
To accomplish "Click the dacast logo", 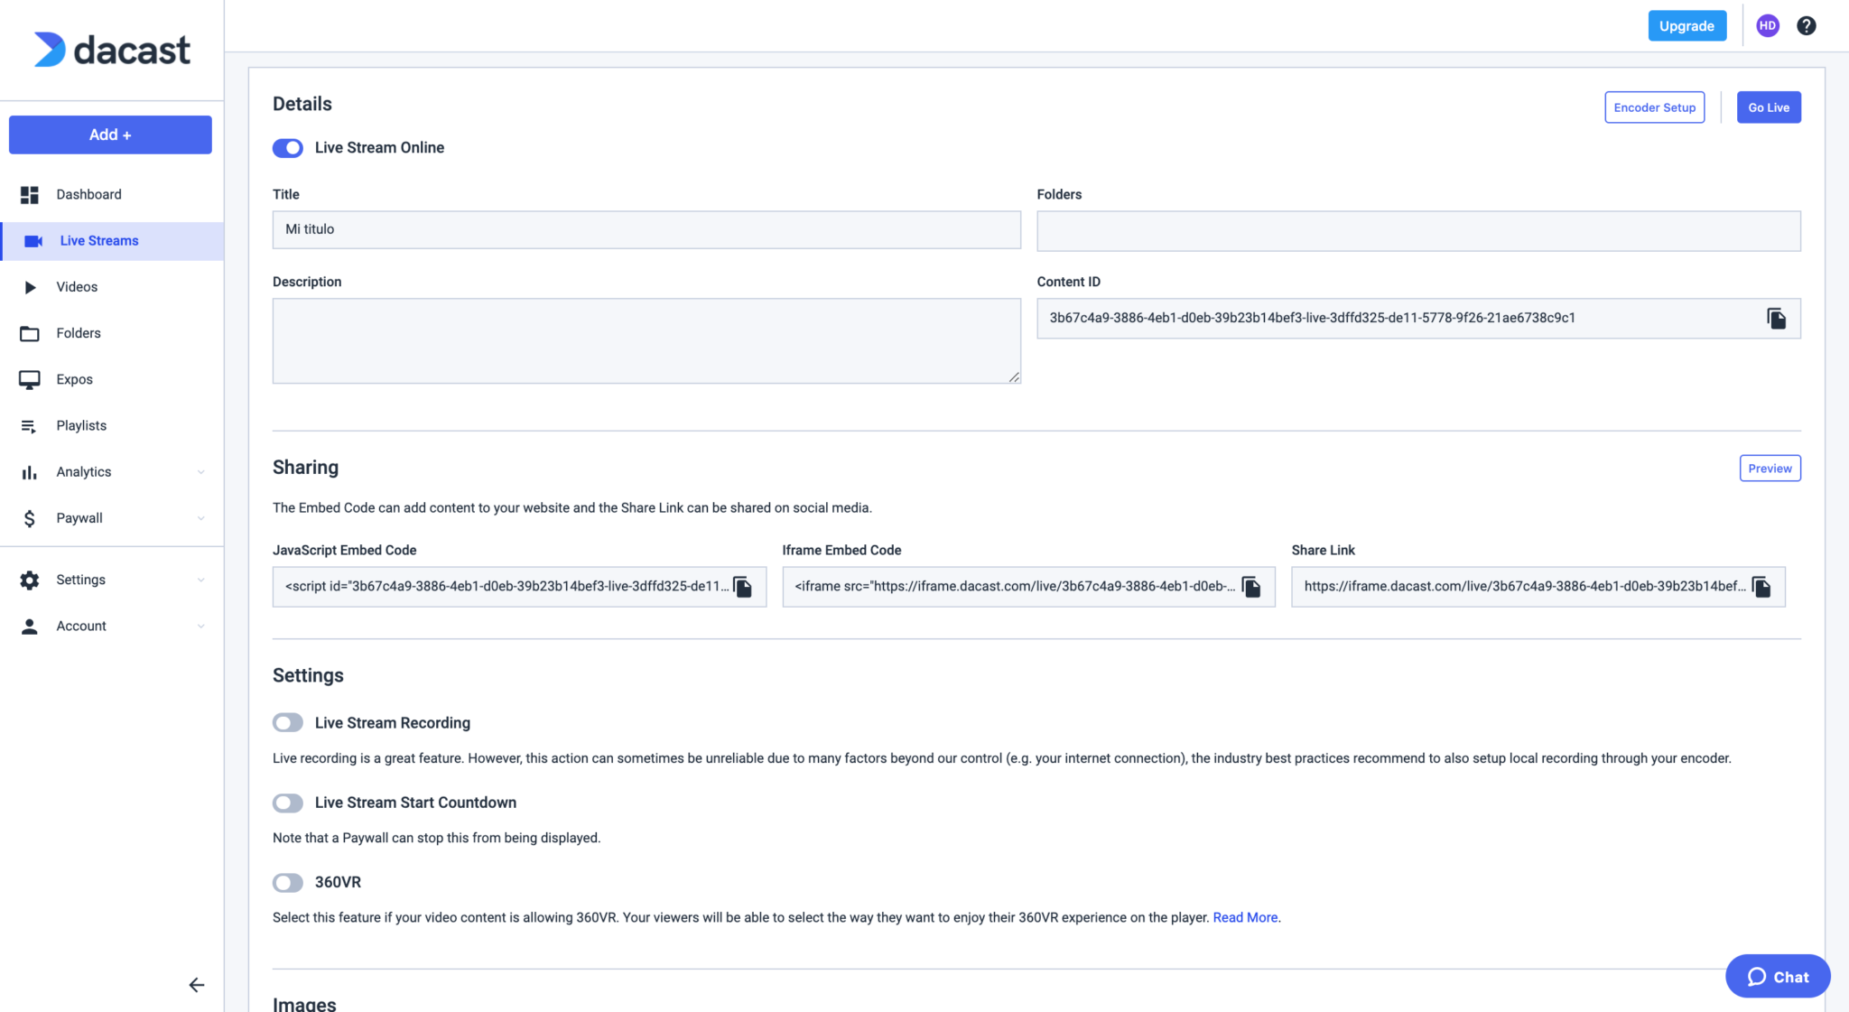I will point(112,50).
